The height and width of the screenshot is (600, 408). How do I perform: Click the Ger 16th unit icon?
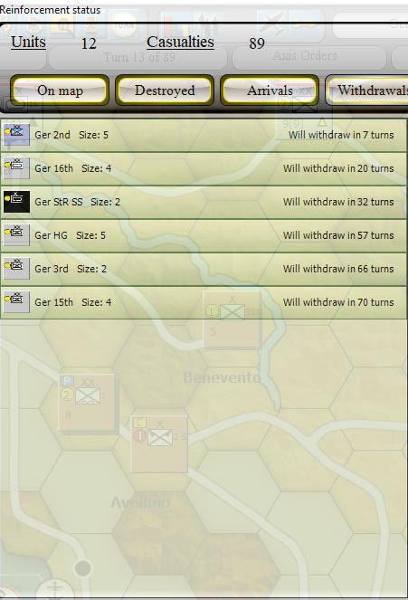pos(16,168)
